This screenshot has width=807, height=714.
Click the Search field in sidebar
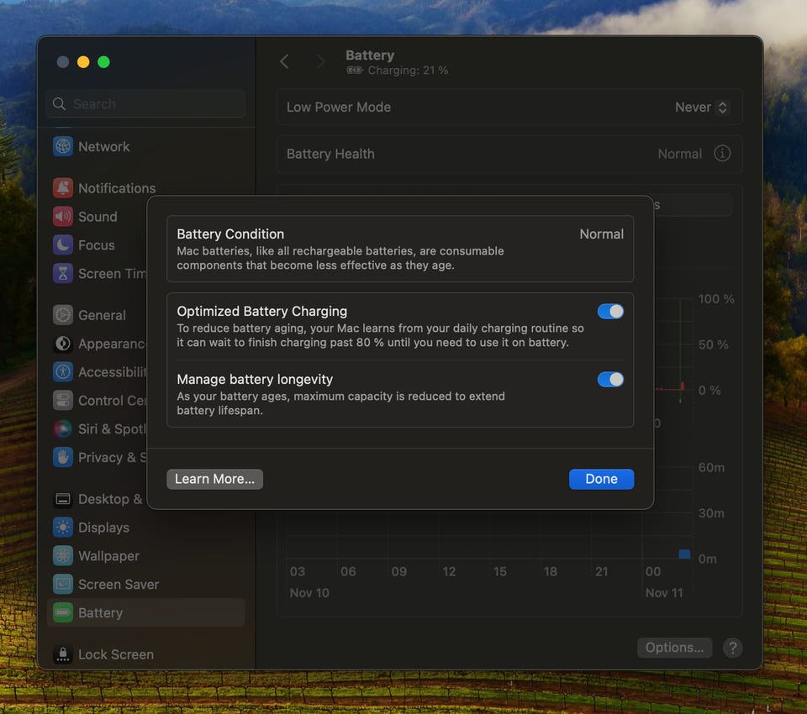(146, 104)
